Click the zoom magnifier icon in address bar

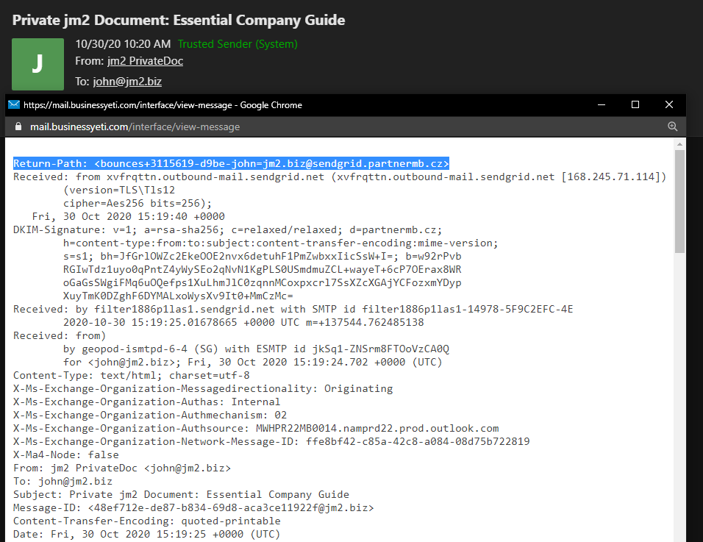(672, 126)
